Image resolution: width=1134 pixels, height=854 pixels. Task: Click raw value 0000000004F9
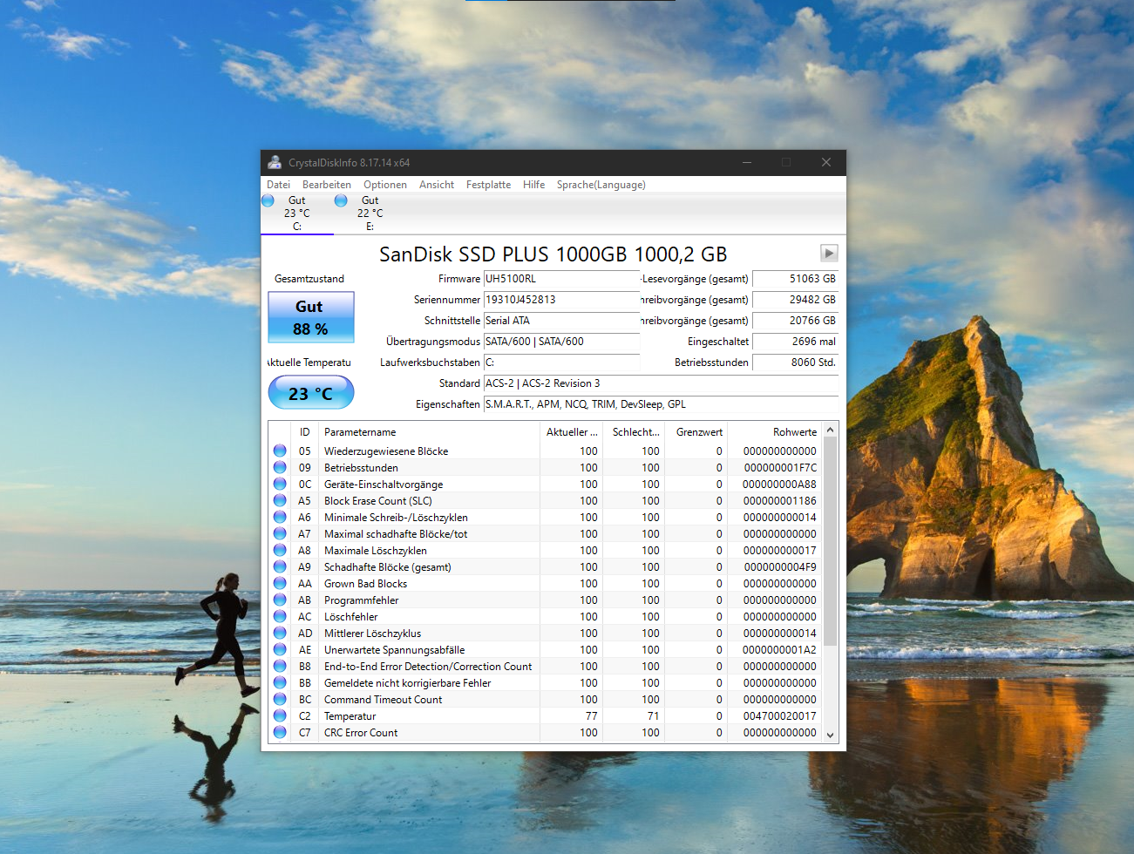pyautogui.click(x=780, y=567)
